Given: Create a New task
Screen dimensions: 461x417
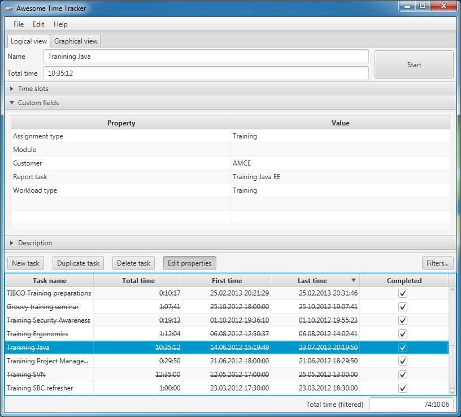Looking at the screenshot, I should [25, 263].
